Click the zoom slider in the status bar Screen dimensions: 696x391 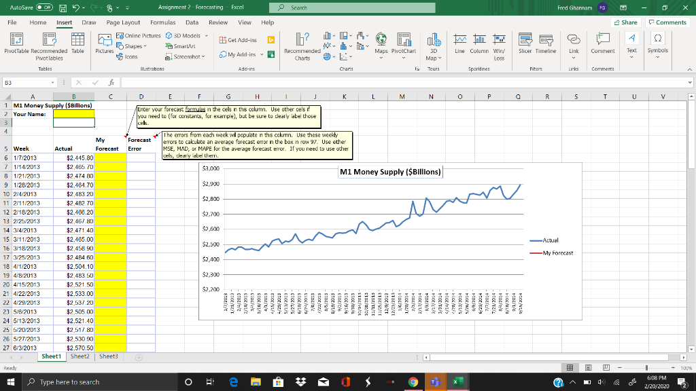[x=648, y=367]
